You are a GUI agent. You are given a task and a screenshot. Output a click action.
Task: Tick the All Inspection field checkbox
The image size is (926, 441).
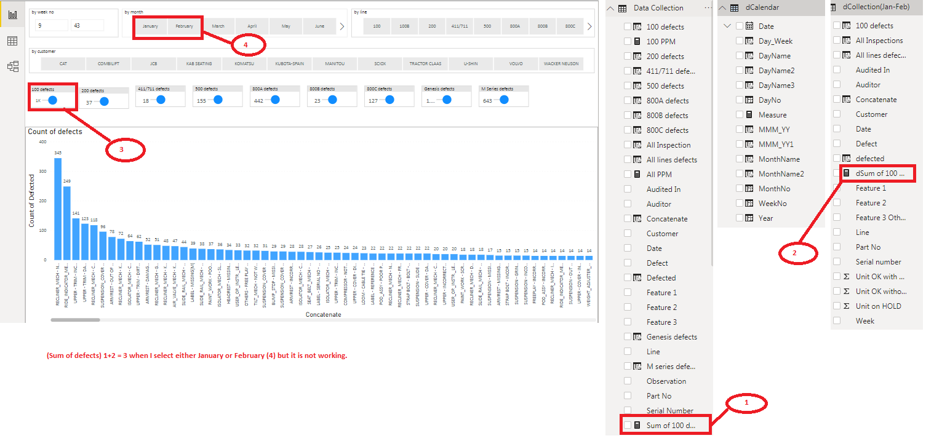pyautogui.click(x=627, y=145)
